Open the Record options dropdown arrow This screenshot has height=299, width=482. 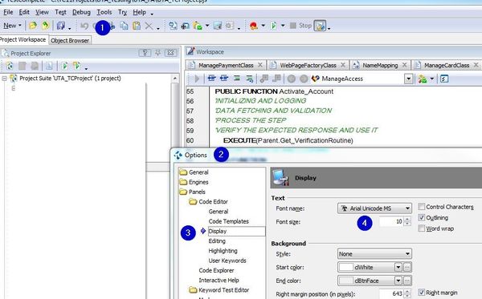tap(263, 26)
